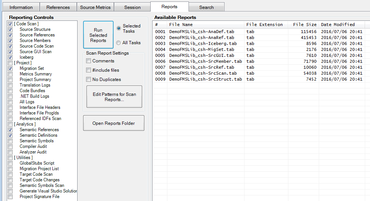Enable the Comments checkbox

point(89,61)
